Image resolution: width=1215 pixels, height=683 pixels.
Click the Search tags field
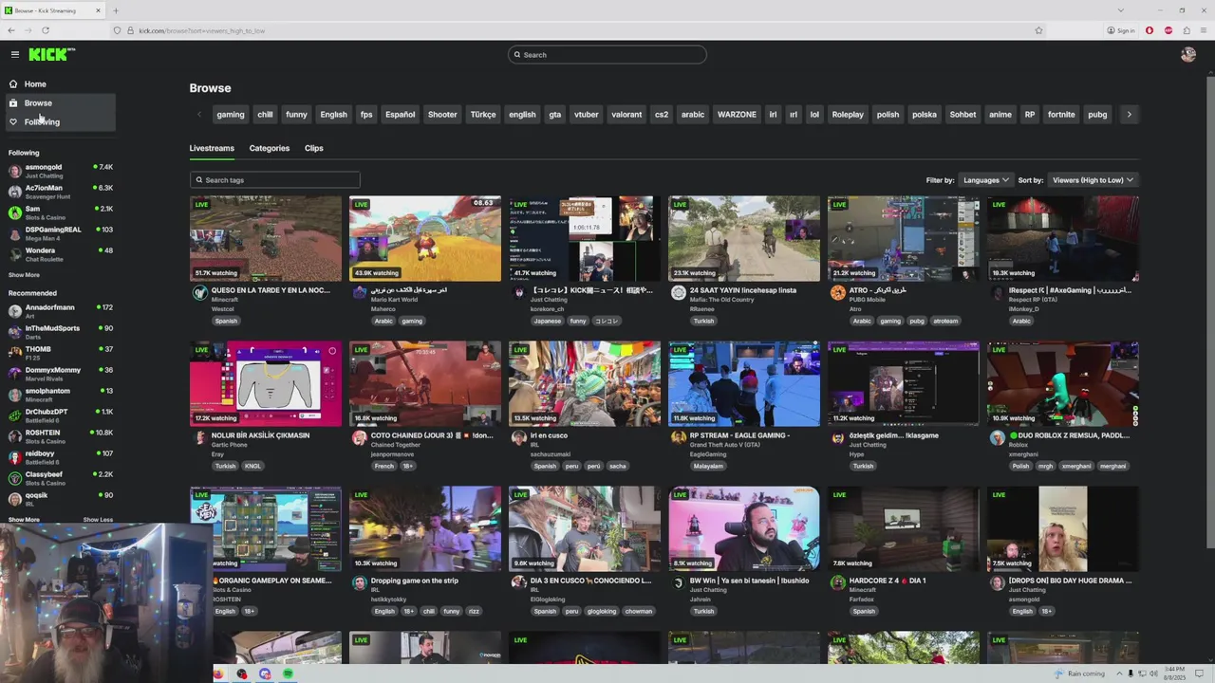275,180
